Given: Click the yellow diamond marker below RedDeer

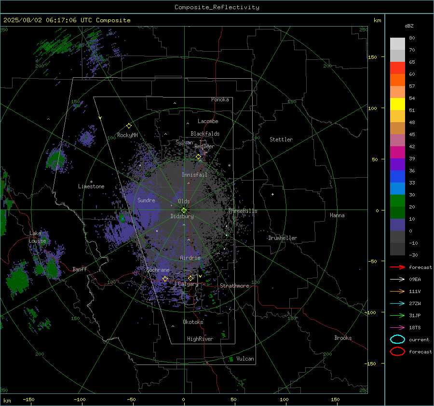Looking at the screenshot, I should point(199,157).
